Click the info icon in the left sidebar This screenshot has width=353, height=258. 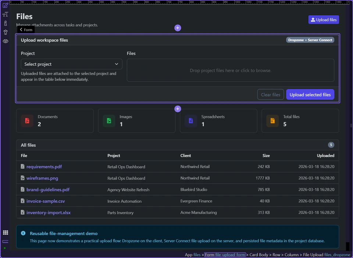(x=5, y=23)
